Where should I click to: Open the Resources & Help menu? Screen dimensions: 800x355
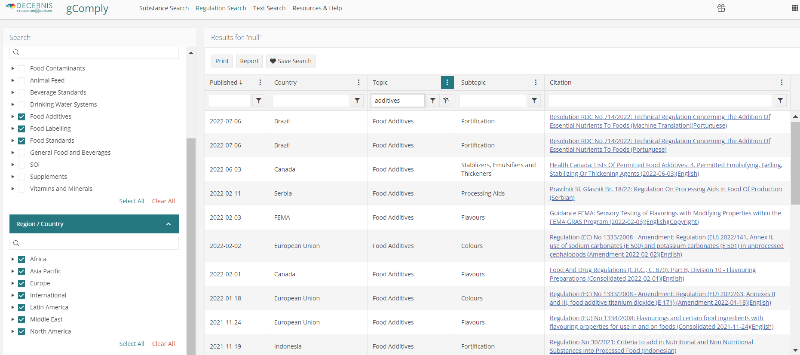pos(317,8)
